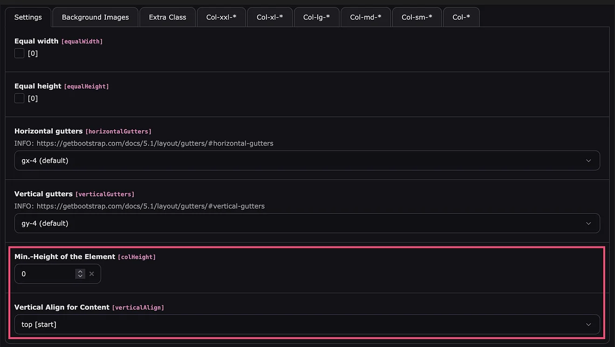Go to the Col-xxl-* tab
The height and width of the screenshot is (347, 615).
point(221,17)
